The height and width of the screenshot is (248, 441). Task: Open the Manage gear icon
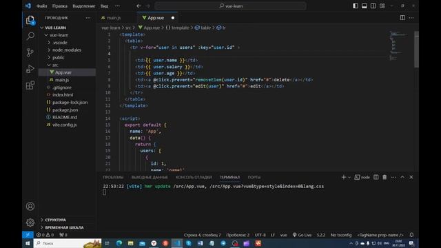click(30, 223)
